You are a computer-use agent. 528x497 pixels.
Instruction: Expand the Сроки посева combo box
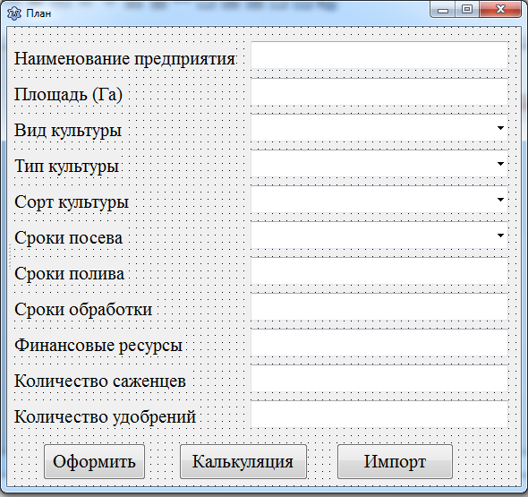[379, 236]
